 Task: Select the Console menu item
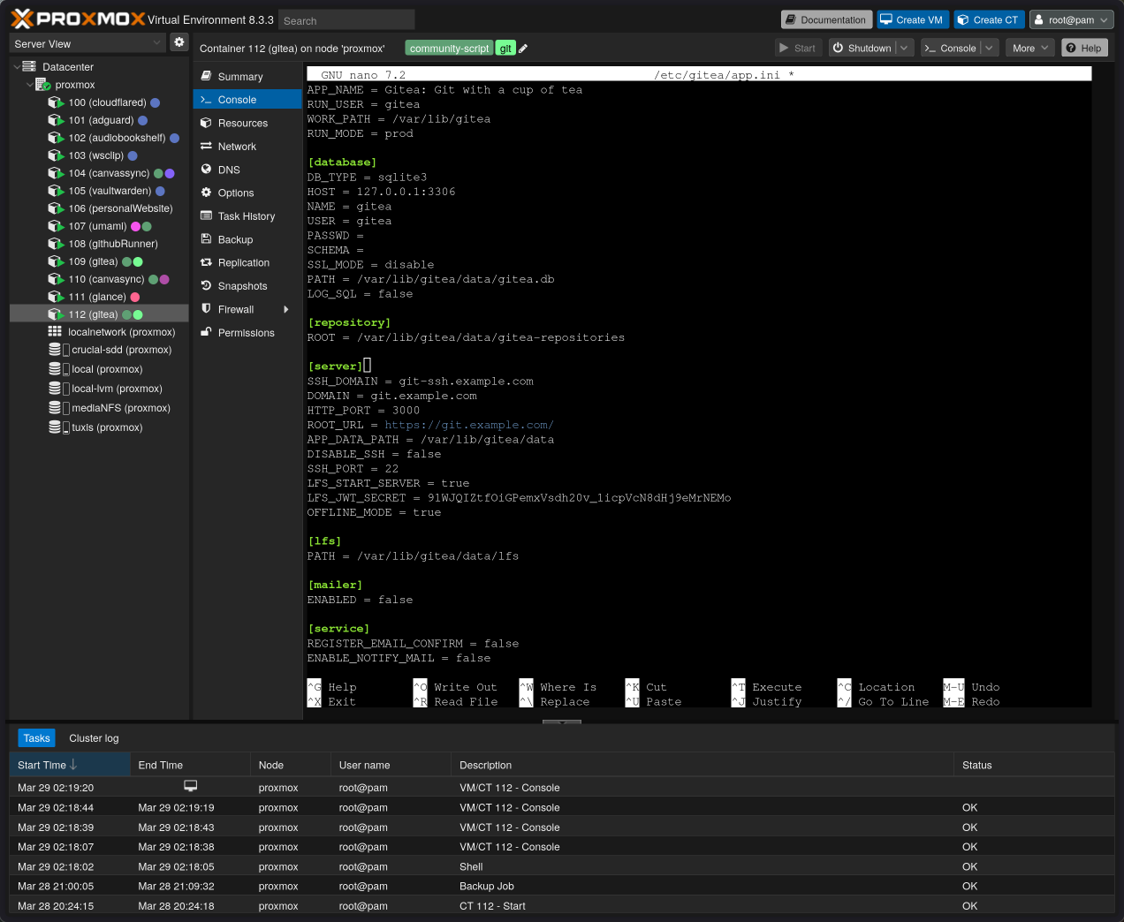247,100
